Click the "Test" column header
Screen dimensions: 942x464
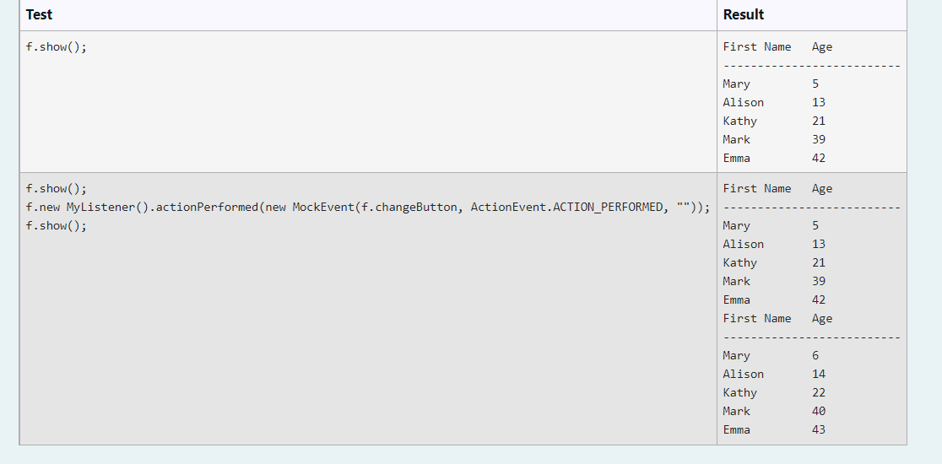pos(368,14)
